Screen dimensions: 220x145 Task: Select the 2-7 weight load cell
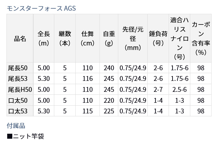[158, 90]
